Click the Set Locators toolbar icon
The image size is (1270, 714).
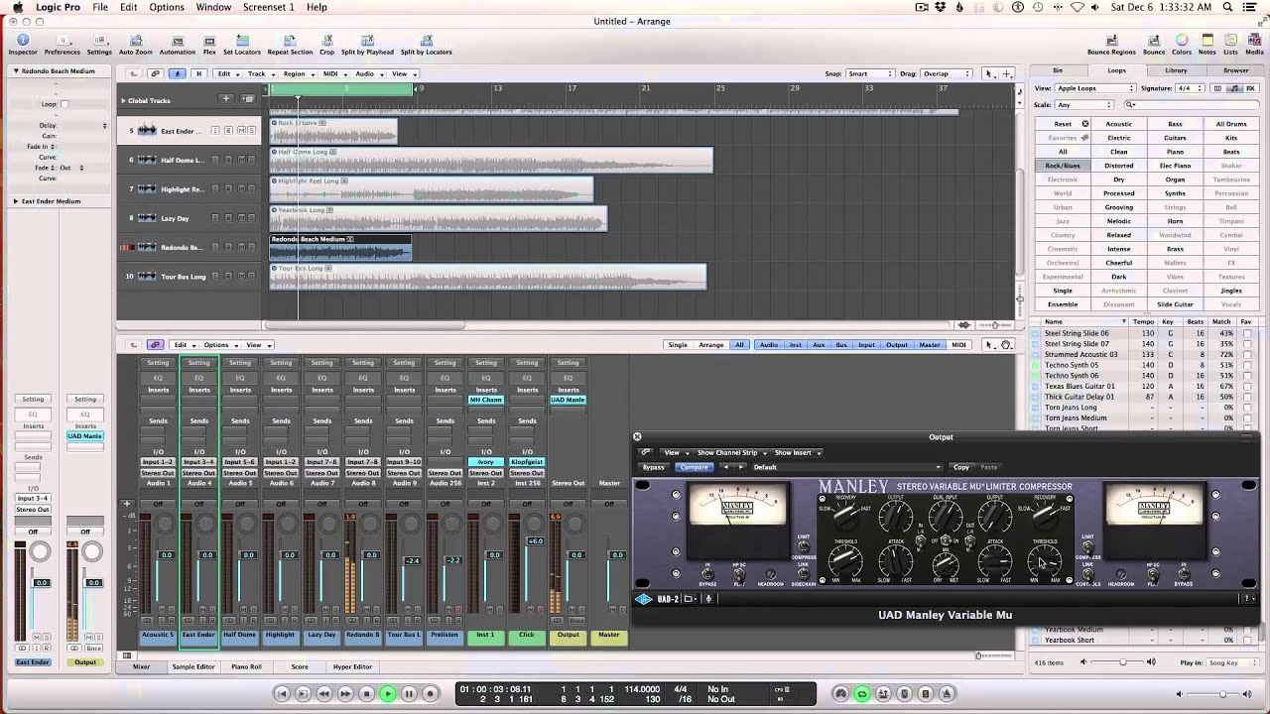242,45
